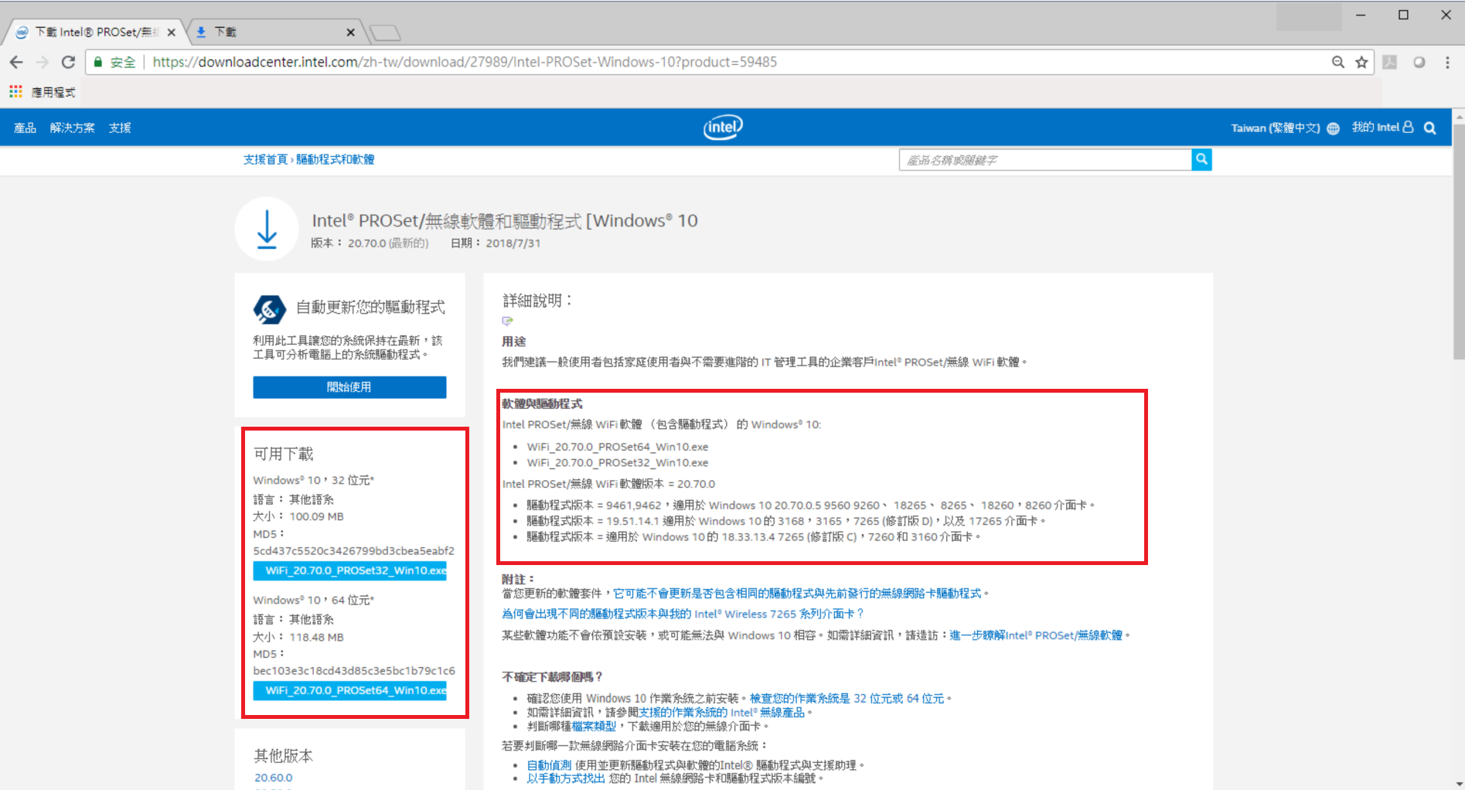The height and width of the screenshot is (790, 1465).
Task: Open version 20.60.0 under 其他版本
Action: point(274,778)
